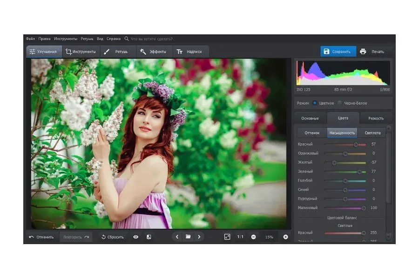Click the fit-to-screen icon
Image resolution: width=419 pixels, height=279 pixels.
pyautogui.click(x=227, y=237)
